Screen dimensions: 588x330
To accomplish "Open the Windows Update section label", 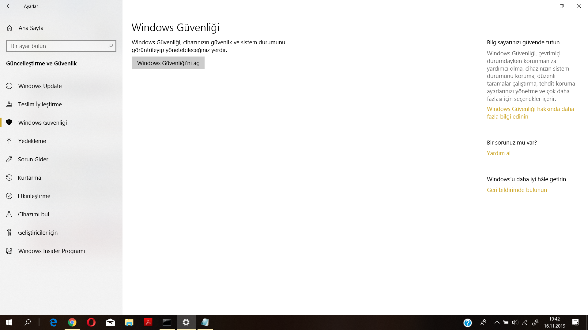I will 40,86.
